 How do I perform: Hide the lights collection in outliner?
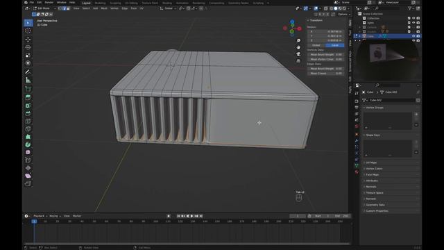coord(413,23)
